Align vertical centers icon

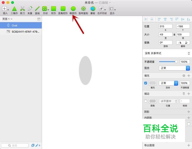coord(183,19)
